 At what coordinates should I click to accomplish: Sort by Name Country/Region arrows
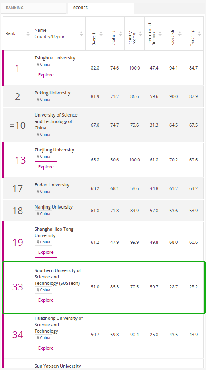[x=82, y=34]
